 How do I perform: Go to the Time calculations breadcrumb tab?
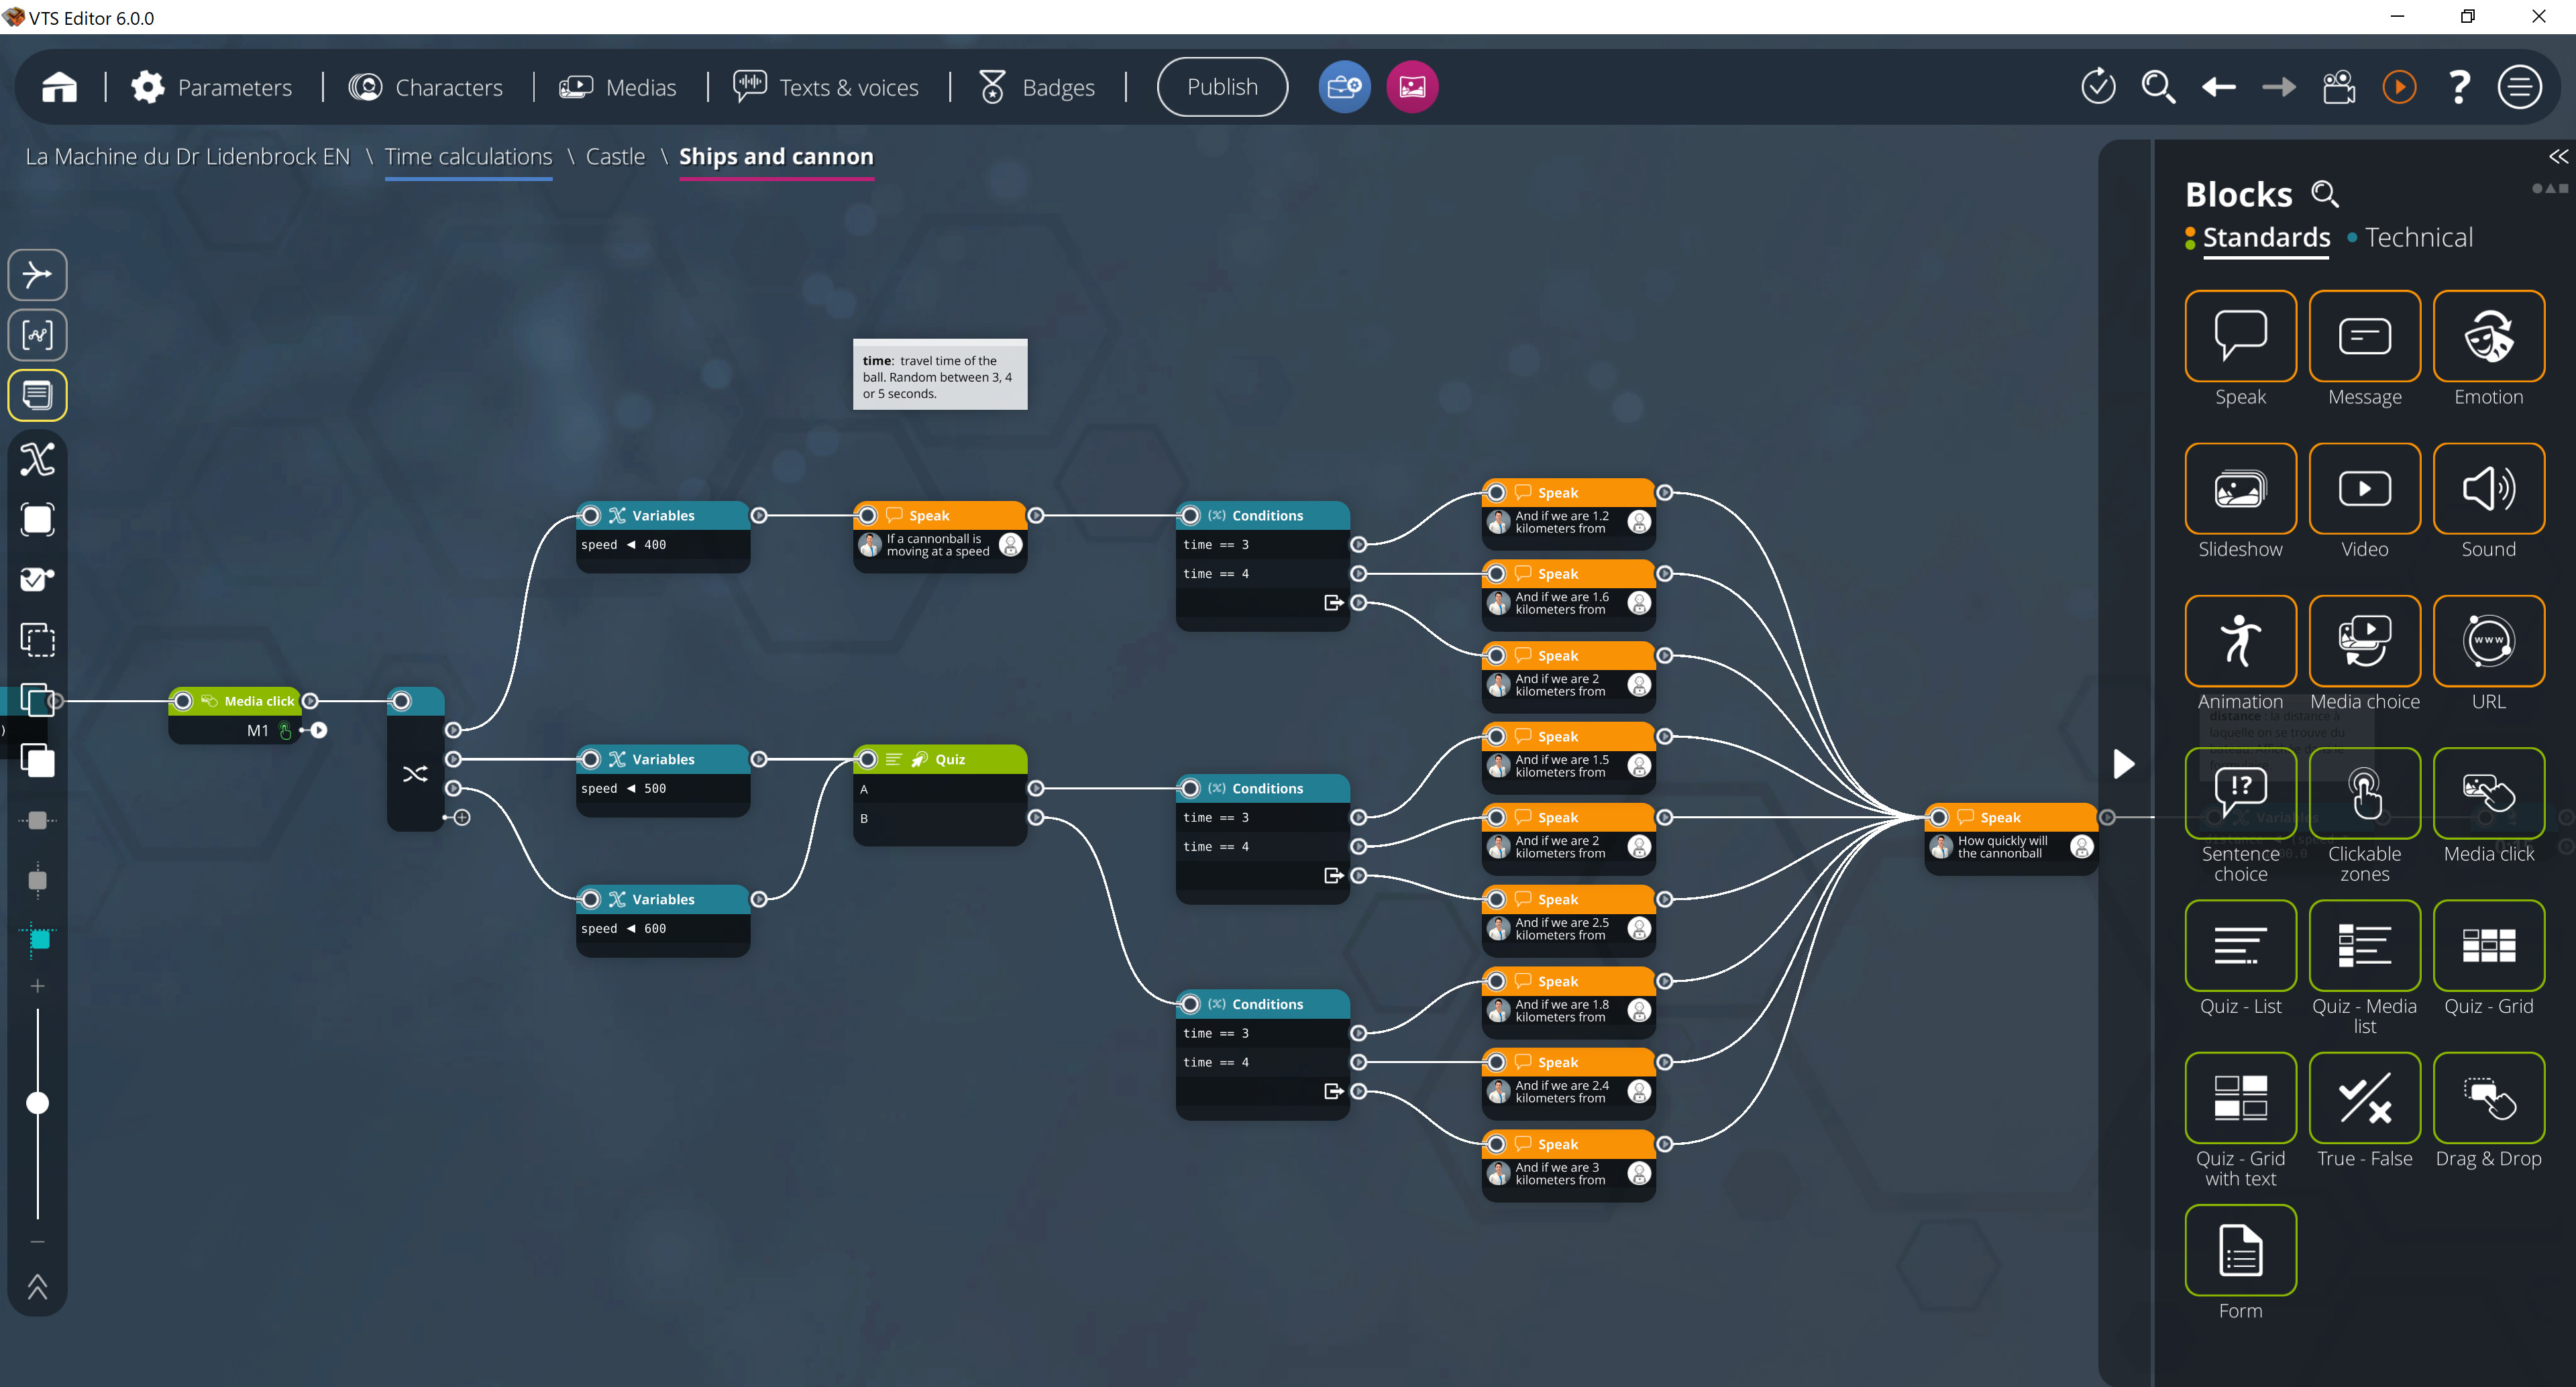pyautogui.click(x=468, y=157)
